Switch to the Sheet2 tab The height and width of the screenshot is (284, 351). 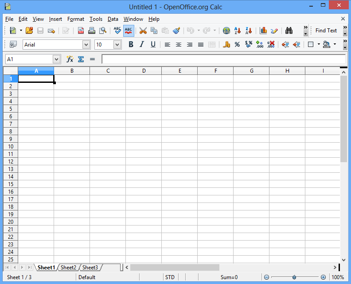(68, 268)
